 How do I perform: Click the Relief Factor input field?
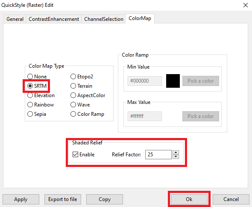coord(158,155)
